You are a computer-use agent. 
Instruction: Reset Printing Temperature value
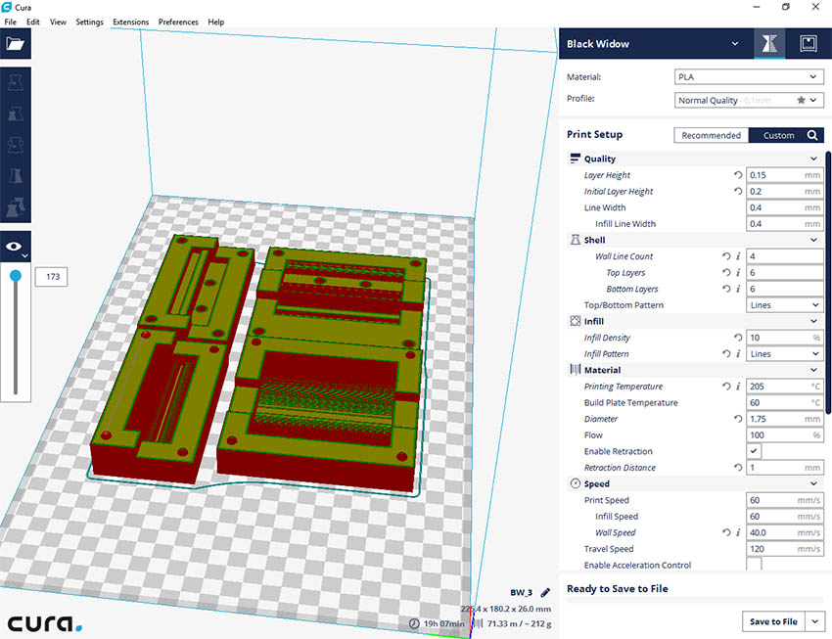click(x=726, y=387)
